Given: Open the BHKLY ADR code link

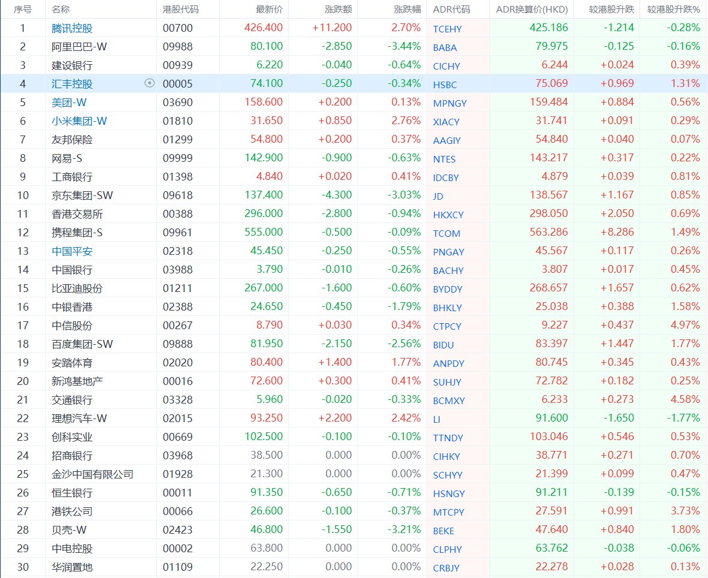Looking at the screenshot, I should click(x=447, y=308).
